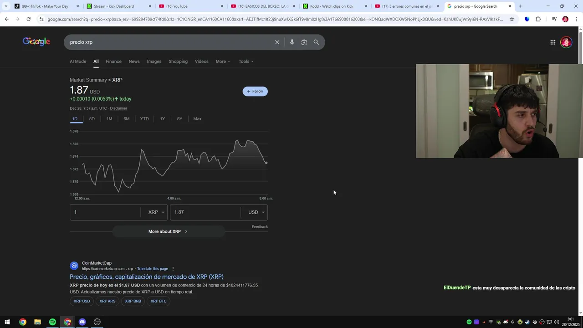The image size is (583, 328).
Task: Select the 1M chart range
Action: point(109,119)
